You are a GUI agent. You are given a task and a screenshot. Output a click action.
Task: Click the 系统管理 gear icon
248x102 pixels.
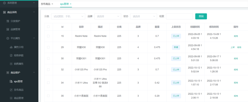tap(4, 3)
